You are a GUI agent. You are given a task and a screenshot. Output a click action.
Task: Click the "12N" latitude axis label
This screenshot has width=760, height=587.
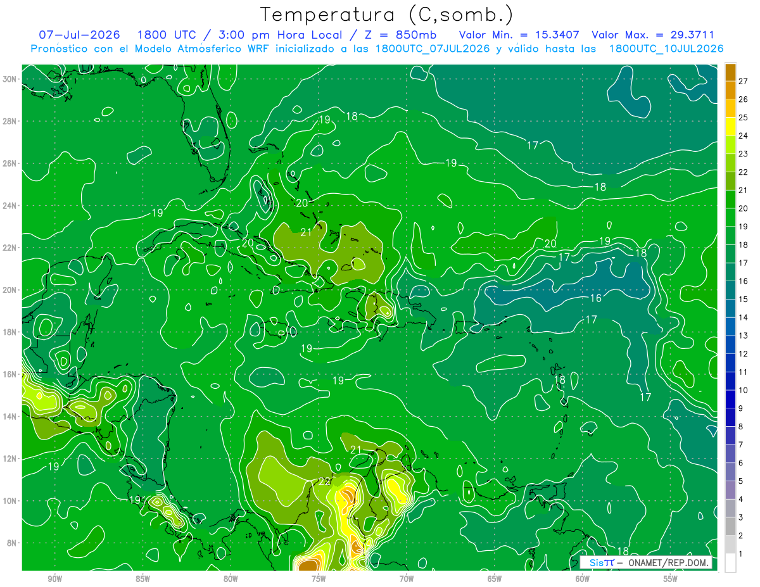coord(10,458)
